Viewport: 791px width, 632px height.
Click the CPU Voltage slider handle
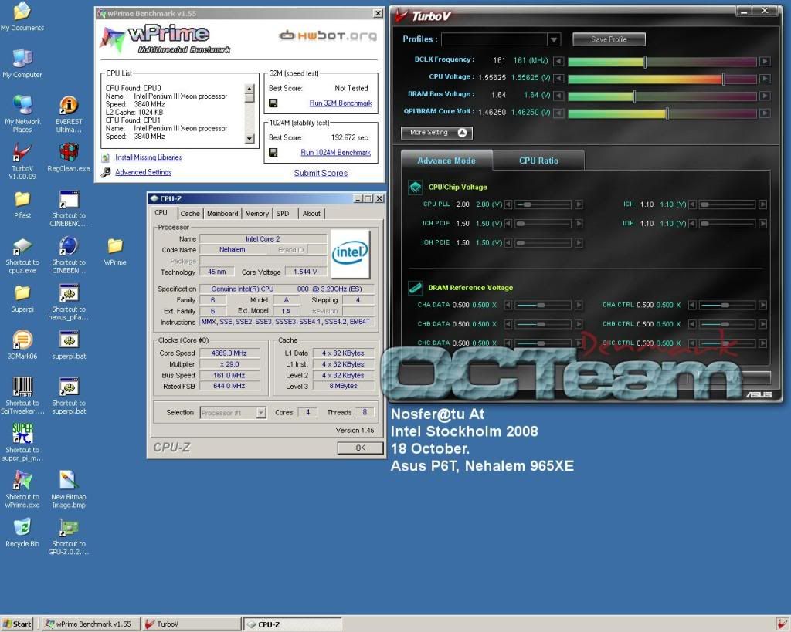tap(723, 79)
